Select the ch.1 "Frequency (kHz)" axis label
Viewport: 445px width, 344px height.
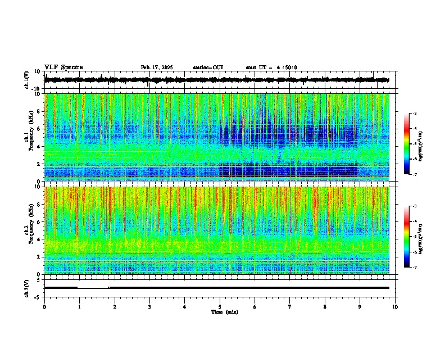pyautogui.click(x=31, y=130)
